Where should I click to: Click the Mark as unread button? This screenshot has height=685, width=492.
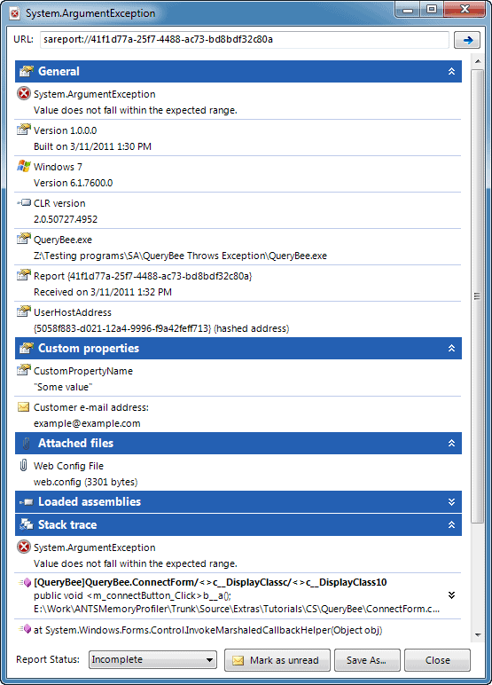coord(277,660)
